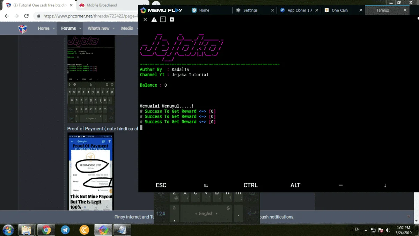The image size is (419, 236).
Task: Open Forums in phcorner navigation
Action: (68, 28)
